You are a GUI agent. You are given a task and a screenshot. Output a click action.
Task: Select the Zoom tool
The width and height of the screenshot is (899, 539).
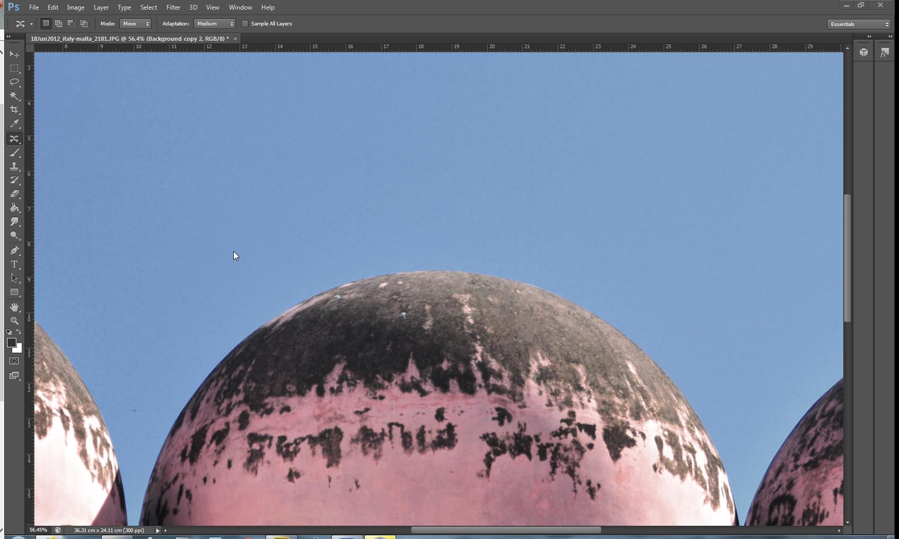pos(14,321)
